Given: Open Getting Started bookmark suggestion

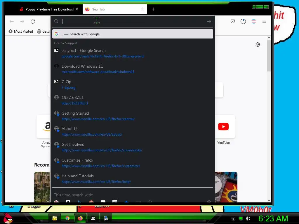Looking at the screenshot, I should pos(133,116).
